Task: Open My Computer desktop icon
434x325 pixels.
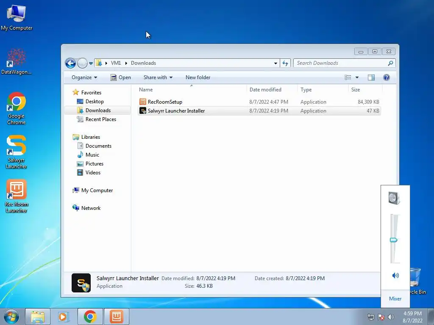Action: (x=17, y=18)
